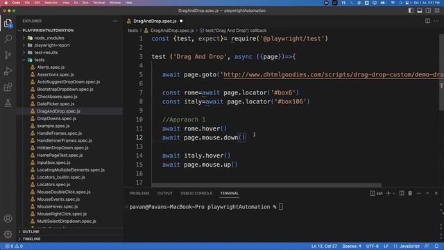
Task: Open the Help menu
Action: [128, 3]
